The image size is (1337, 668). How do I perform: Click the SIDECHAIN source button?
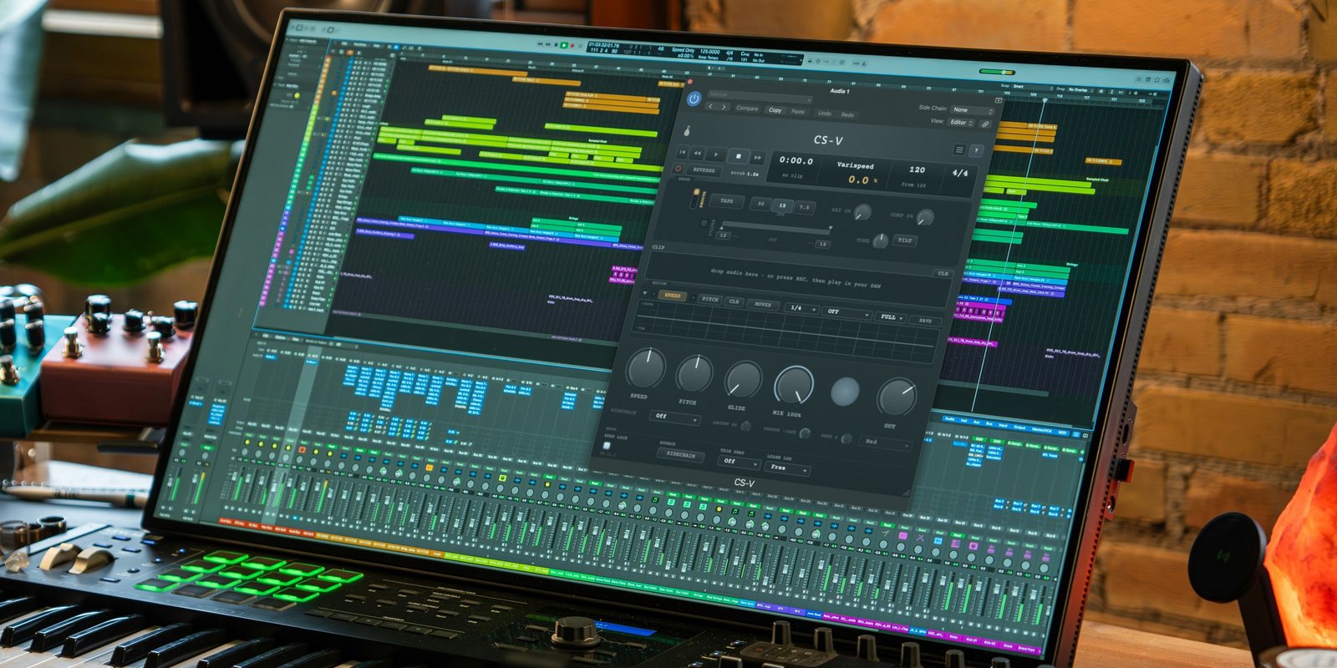[681, 455]
